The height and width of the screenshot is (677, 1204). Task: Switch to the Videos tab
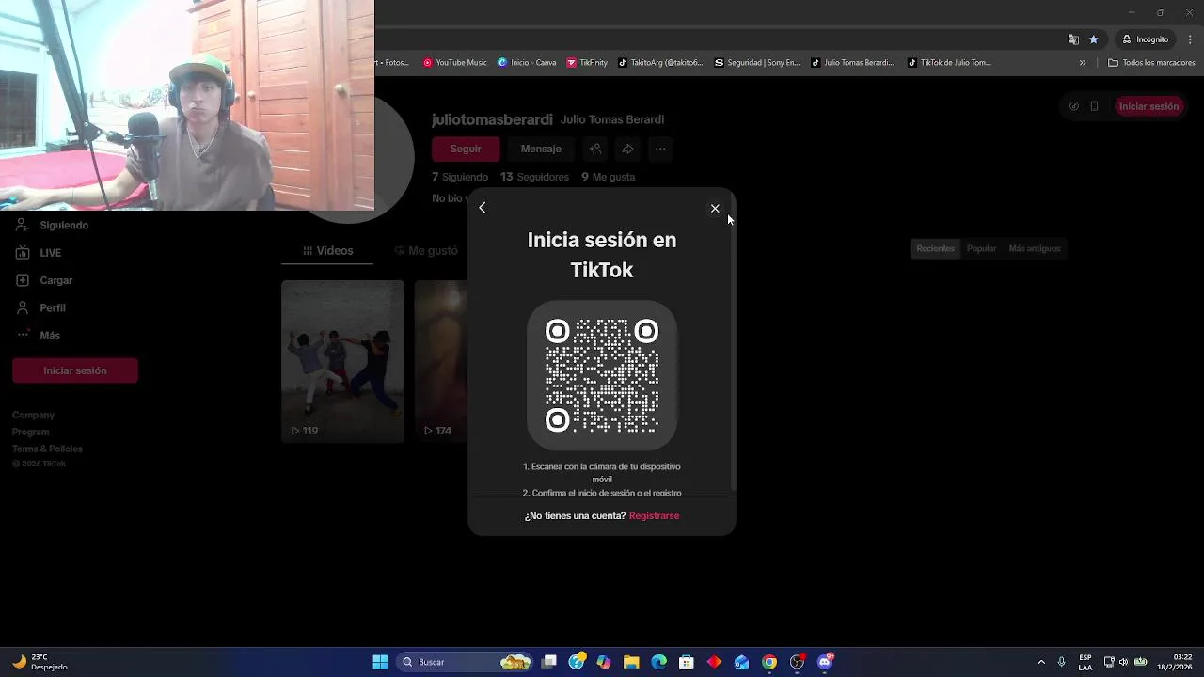[327, 251]
